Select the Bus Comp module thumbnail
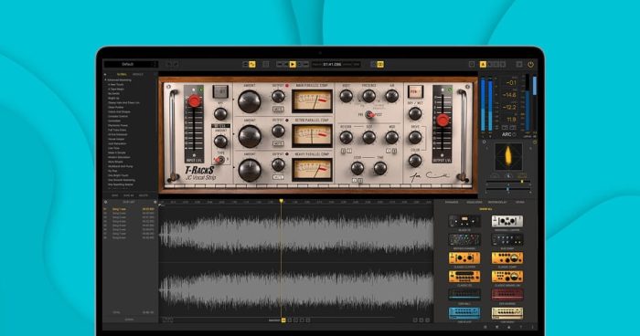Viewport: 640px width, 336px height. 507,240
